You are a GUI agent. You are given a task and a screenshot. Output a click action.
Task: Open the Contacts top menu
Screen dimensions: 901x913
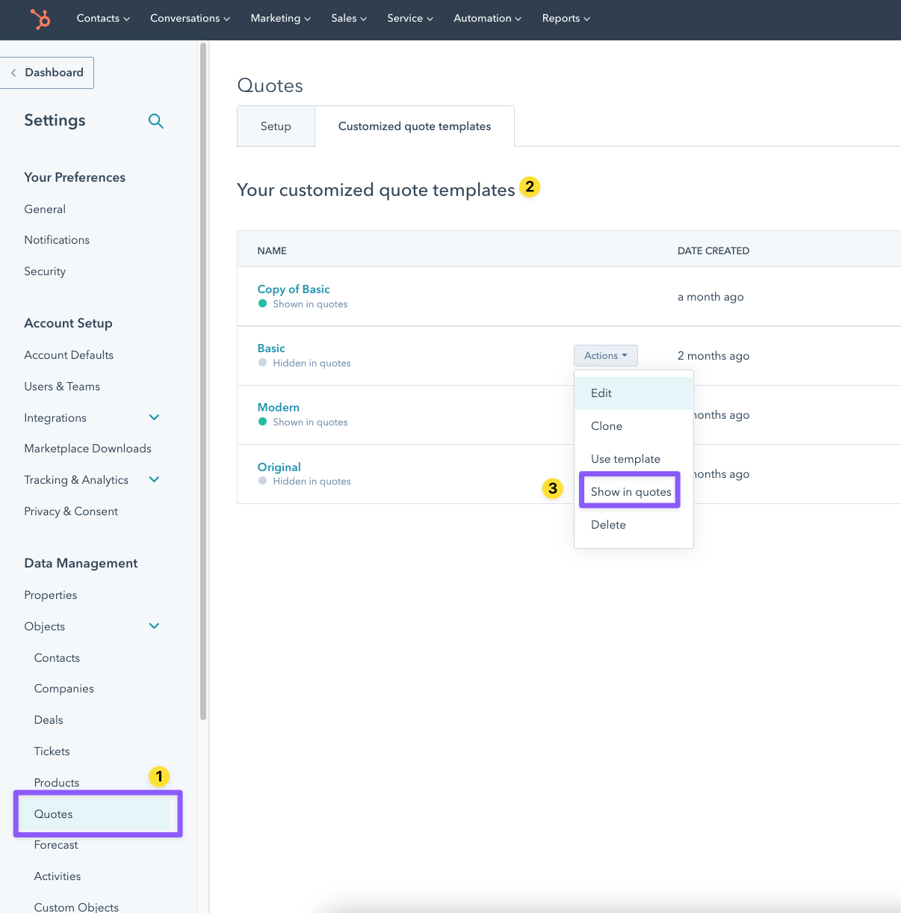(103, 19)
